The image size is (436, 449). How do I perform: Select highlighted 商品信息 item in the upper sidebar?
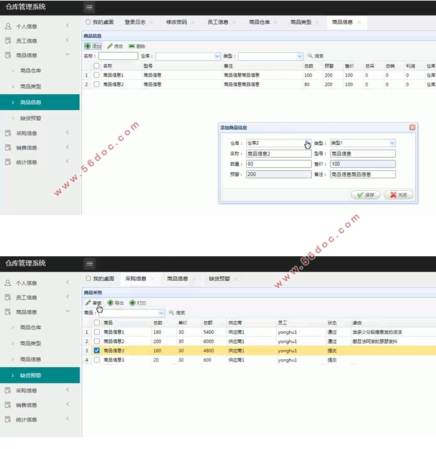point(40,102)
